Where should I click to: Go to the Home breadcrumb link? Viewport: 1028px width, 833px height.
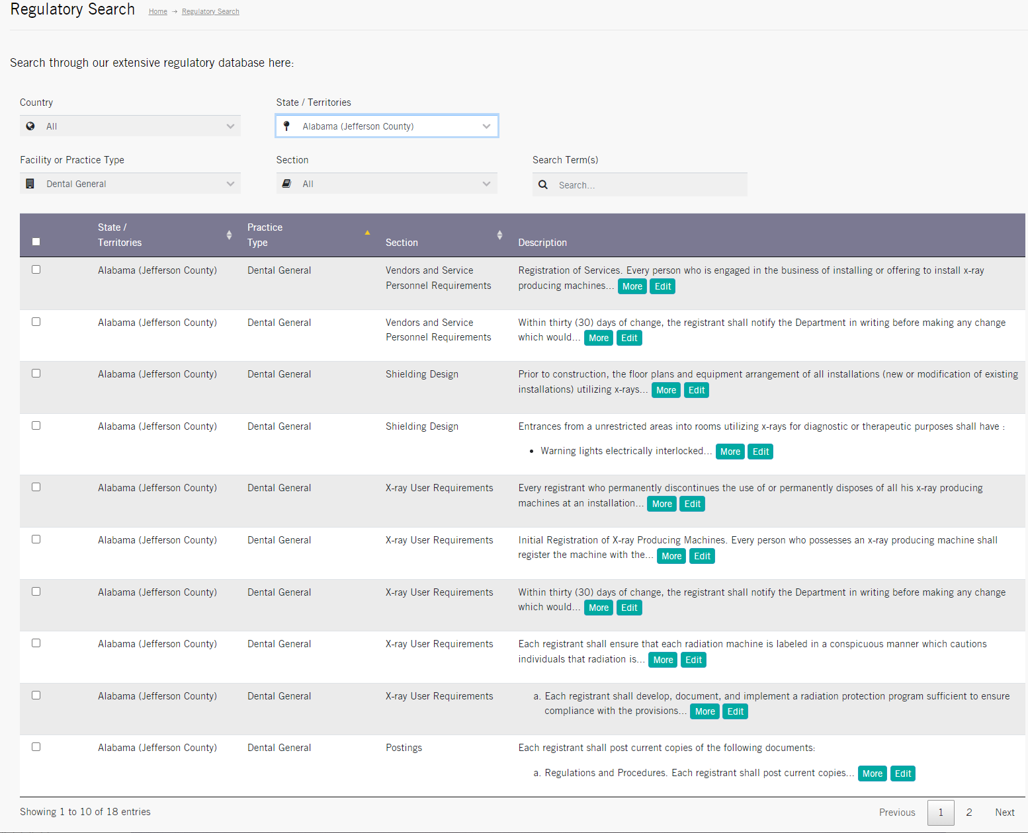click(x=158, y=11)
